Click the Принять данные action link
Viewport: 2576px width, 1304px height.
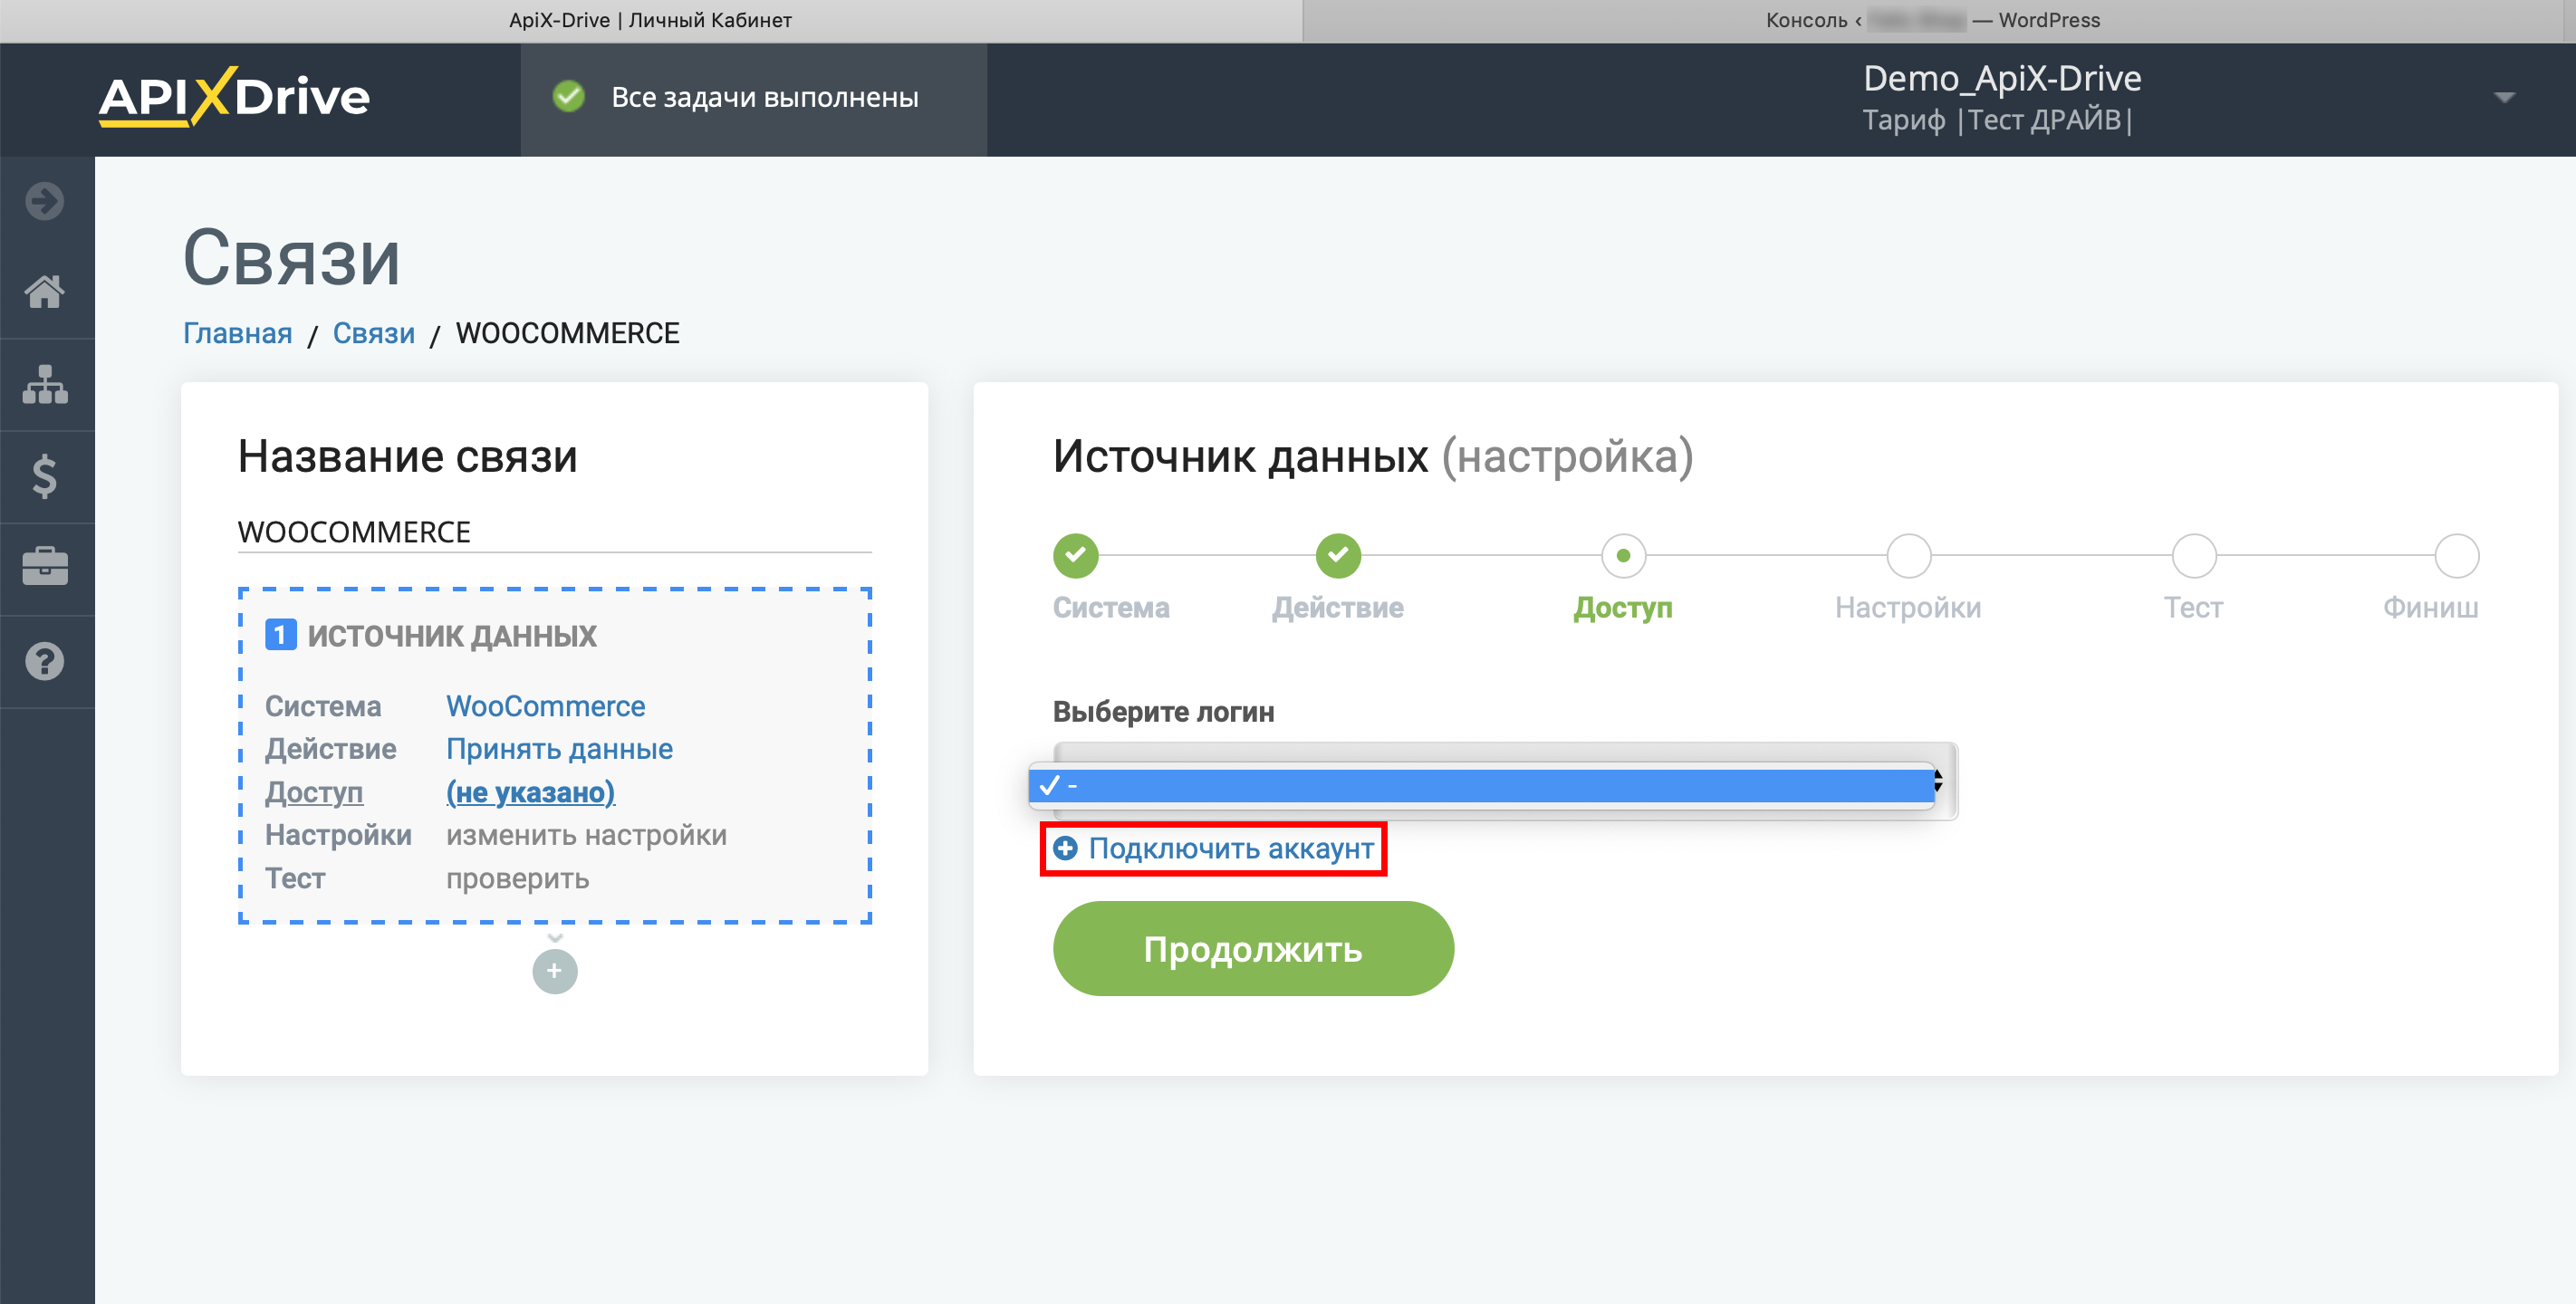pyautogui.click(x=559, y=749)
